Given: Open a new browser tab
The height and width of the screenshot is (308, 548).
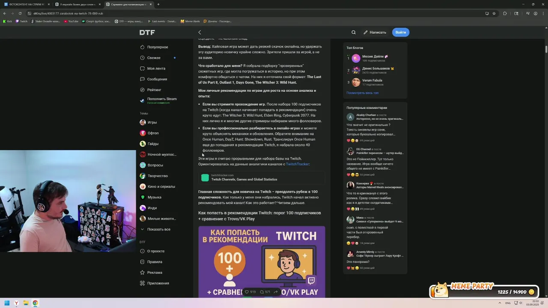Looking at the screenshot, I should click(x=158, y=4).
